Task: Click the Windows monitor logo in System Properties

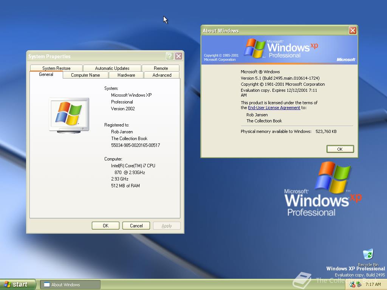Action: pos(69,116)
